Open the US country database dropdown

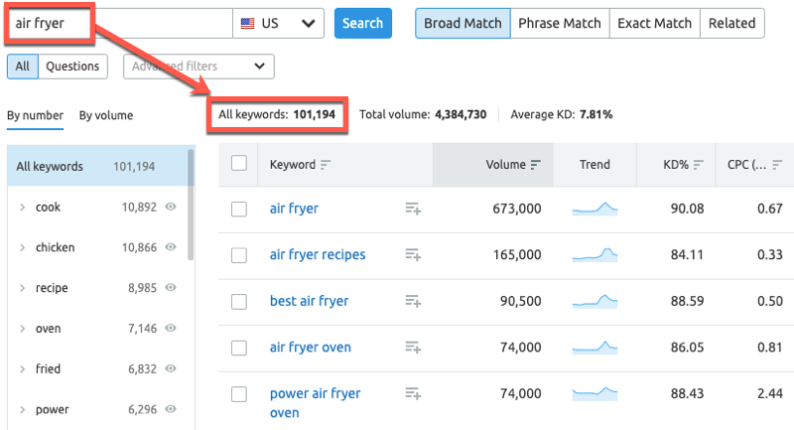pos(281,23)
